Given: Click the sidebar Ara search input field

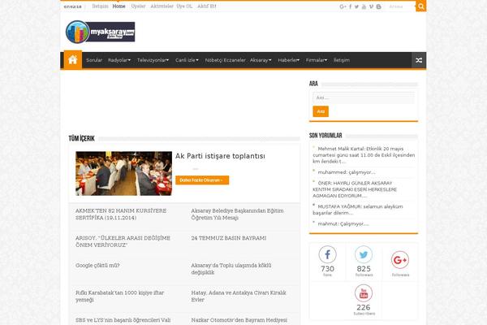Looking at the screenshot, I should pyautogui.click(x=364, y=97).
